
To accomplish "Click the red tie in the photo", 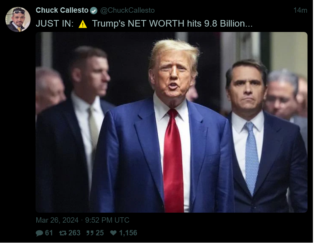I will coord(173,161).
